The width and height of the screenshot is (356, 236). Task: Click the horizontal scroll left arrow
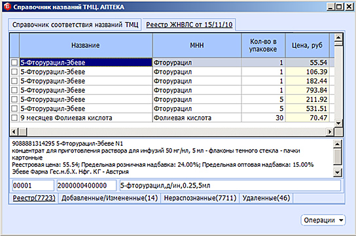click(x=14, y=131)
